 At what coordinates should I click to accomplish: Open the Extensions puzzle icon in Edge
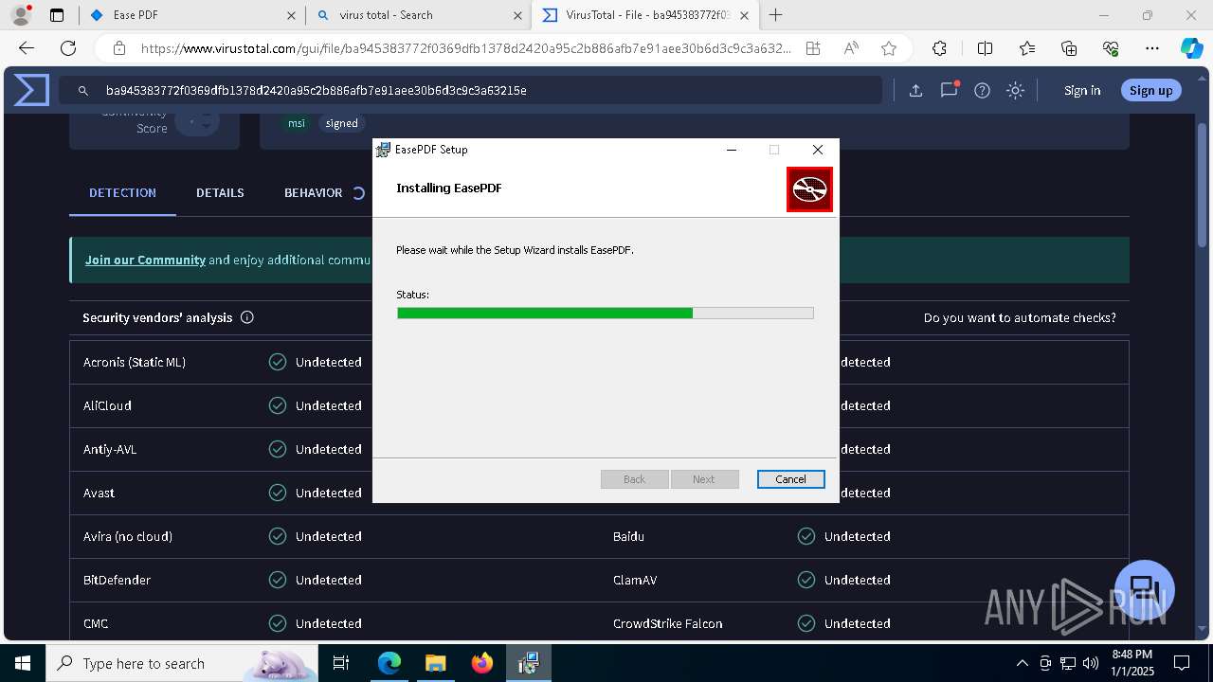939,48
